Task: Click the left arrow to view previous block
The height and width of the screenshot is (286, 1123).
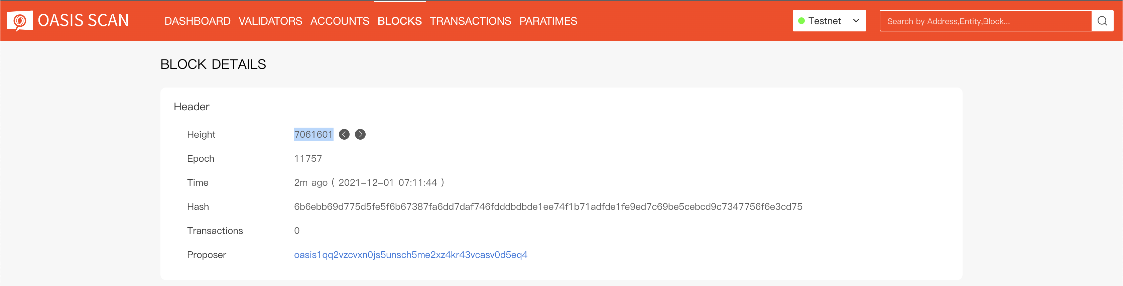Action: pyautogui.click(x=344, y=134)
